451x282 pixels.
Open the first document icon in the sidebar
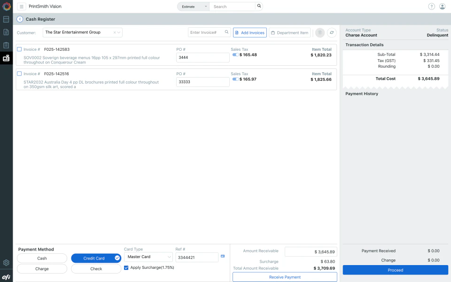(x=6, y=32)
